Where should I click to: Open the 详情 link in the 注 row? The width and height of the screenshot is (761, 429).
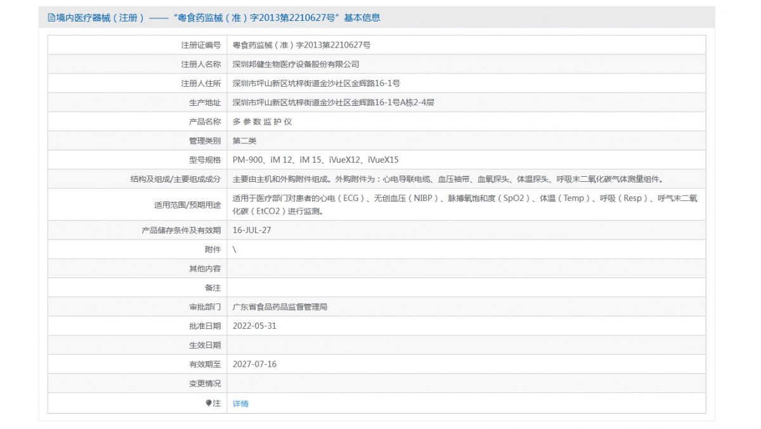pyautogui.click(x=240, y=404)
